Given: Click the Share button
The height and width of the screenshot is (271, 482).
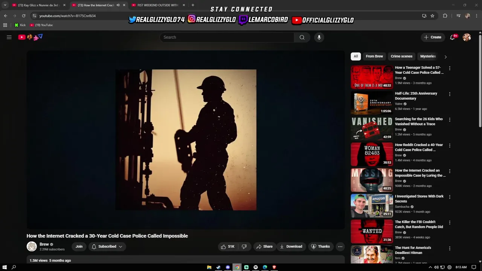Looking at the screenshot, I should pos(264,247).
